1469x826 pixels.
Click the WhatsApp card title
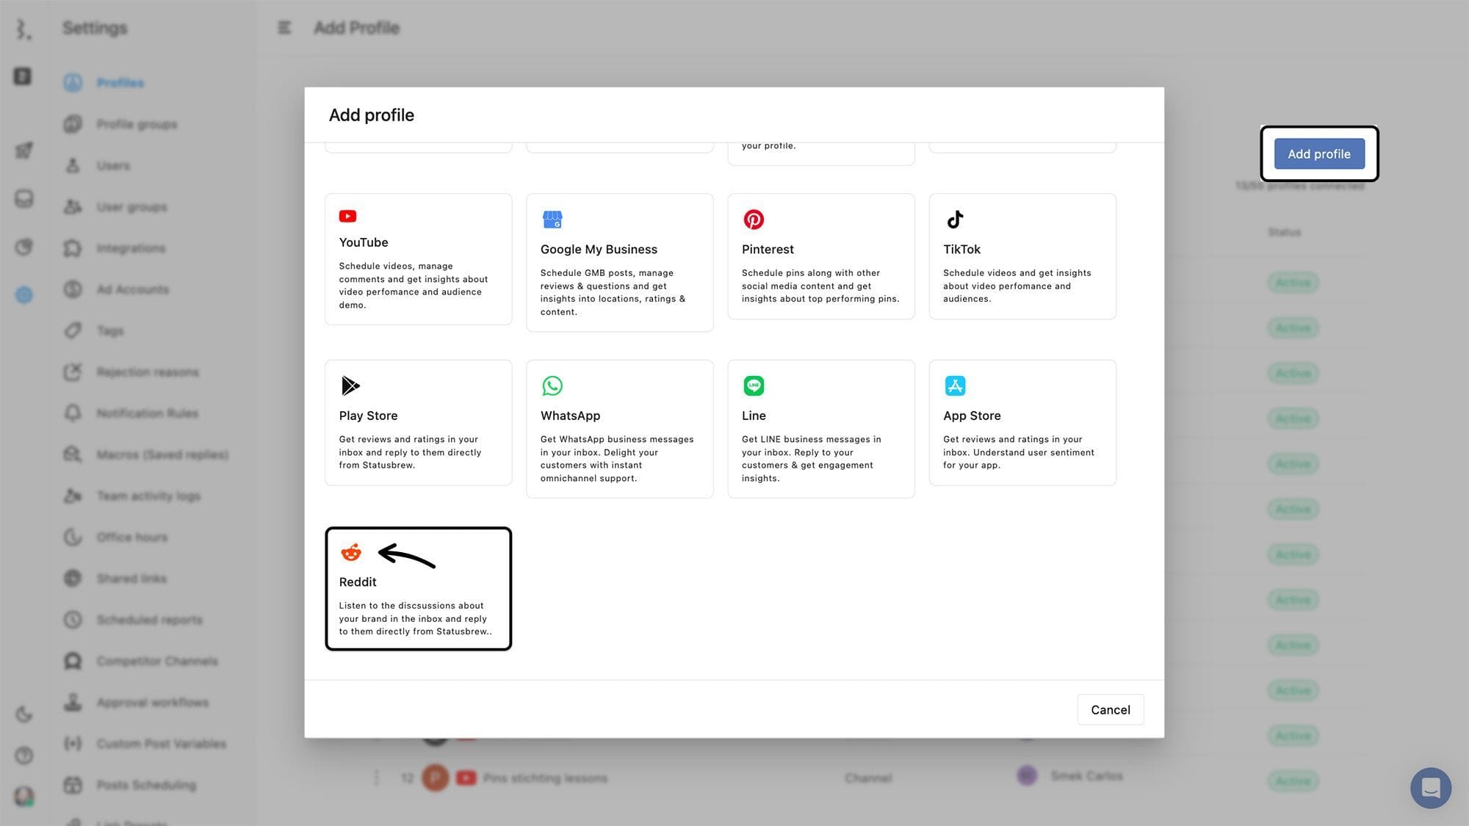point(570,416)
